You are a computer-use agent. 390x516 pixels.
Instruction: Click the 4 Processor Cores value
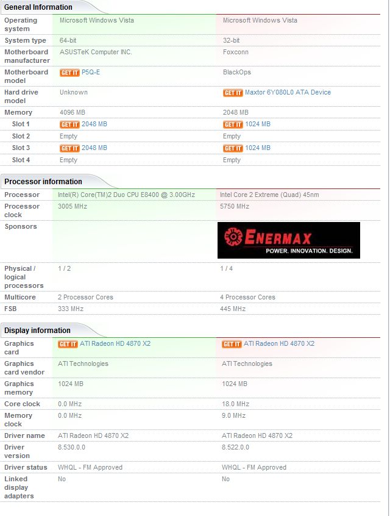tap(247, 297)
